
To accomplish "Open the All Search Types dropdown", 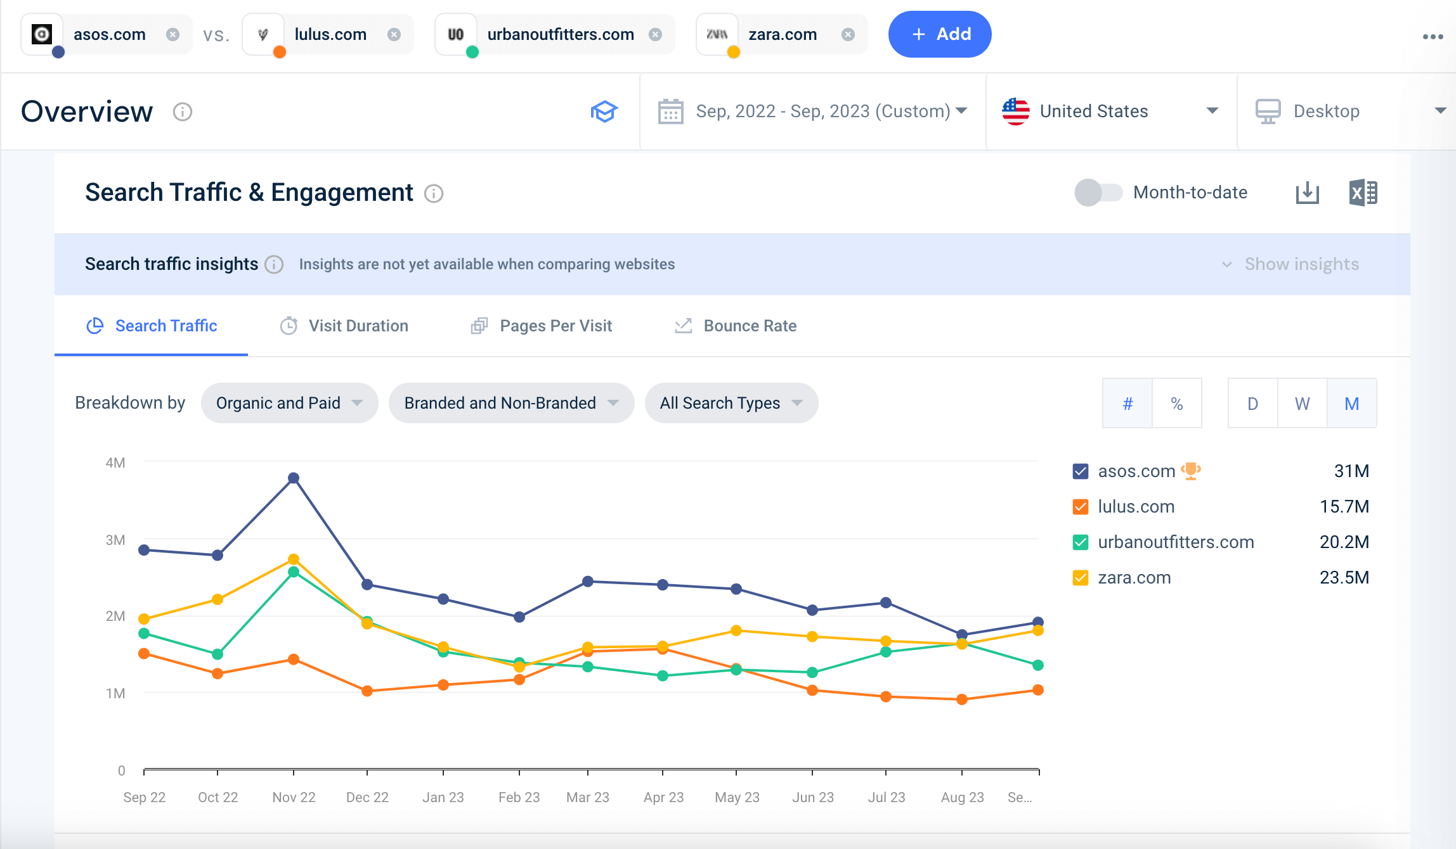I will click(731, 403).
